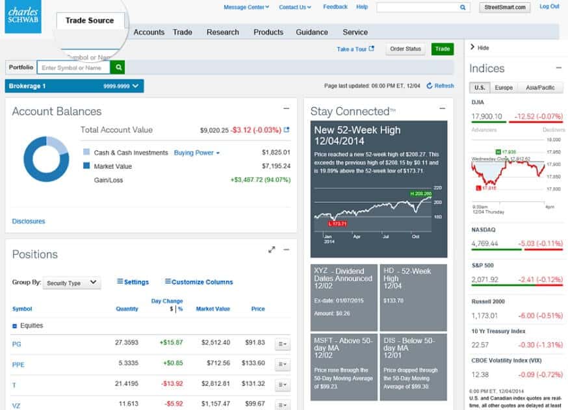Viewport: 568px width, 410px height.
Task: Minimize the Indices panel
Action: (559, 68)
